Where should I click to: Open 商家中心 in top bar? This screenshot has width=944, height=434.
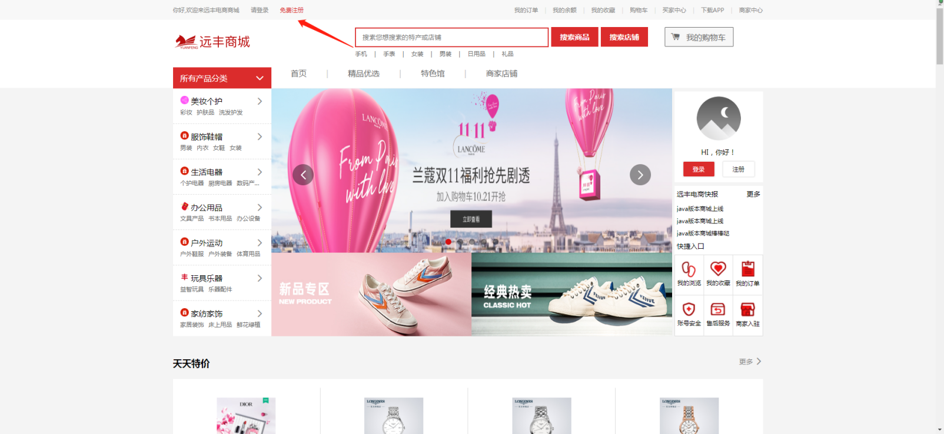coord(751,10)
